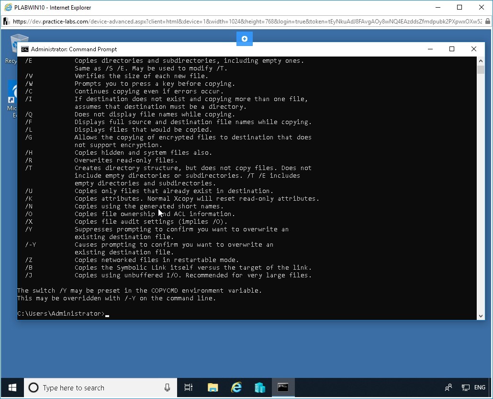Open the People icon in system tray
This screenshot has height=399, width=493.
448,388
